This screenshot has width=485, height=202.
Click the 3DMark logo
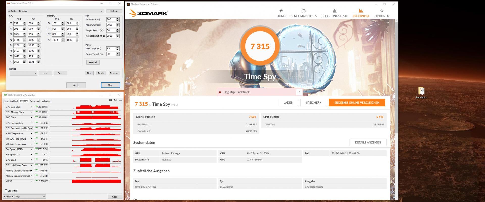(x=148, y=13)
